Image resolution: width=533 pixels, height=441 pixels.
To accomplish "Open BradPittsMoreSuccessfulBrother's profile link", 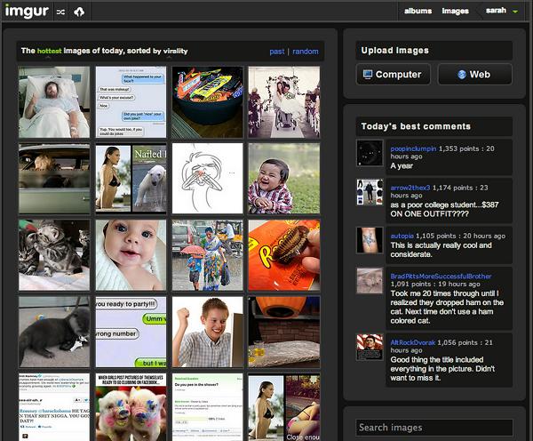I will [441, 276].
